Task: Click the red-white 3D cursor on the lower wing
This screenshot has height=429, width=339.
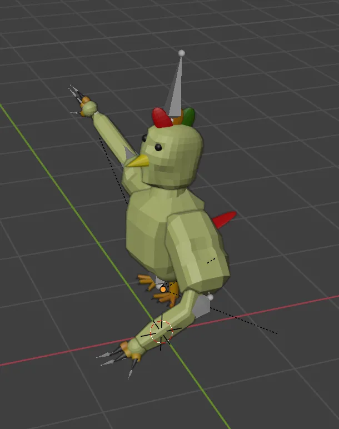Action: tap(161, 332)
